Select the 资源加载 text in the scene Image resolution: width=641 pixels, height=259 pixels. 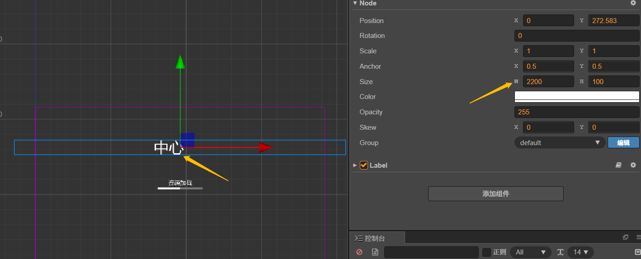tap(180, 183)
